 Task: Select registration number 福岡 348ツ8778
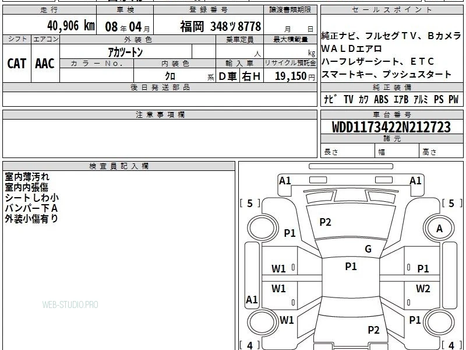[x=221, y=26]
